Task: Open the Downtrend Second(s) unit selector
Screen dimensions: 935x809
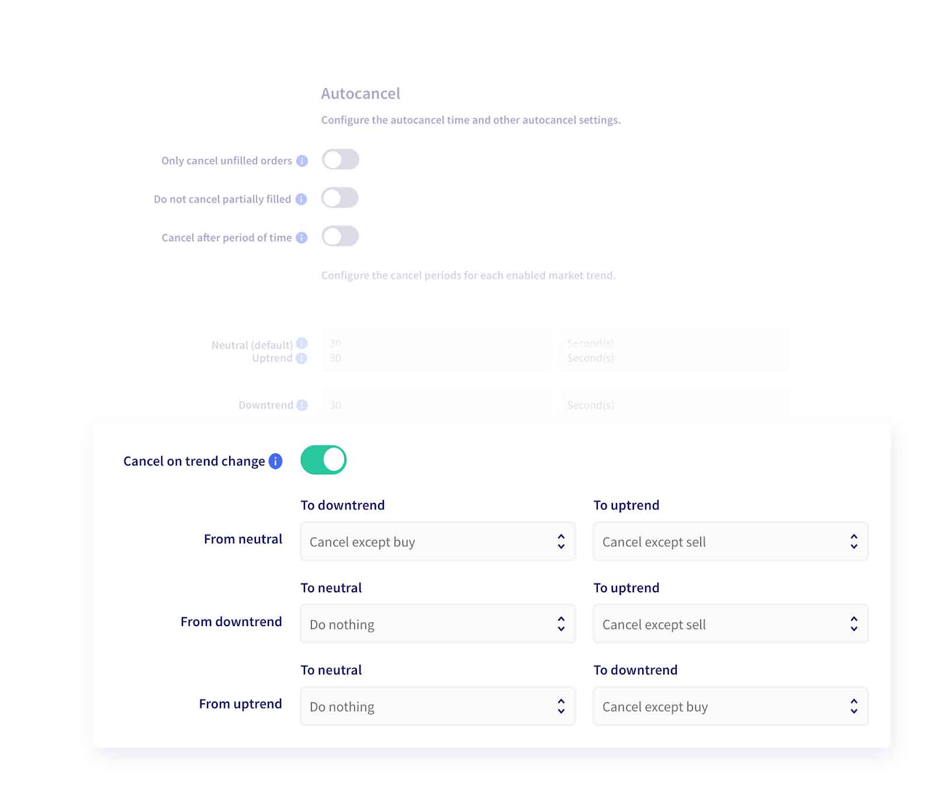Action: [x=673, y=405]
